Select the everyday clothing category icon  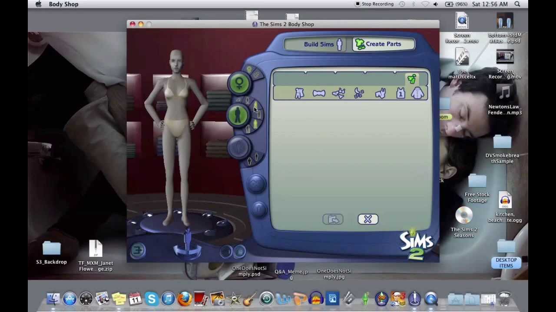pyautogui.click(x=299, y=93)
